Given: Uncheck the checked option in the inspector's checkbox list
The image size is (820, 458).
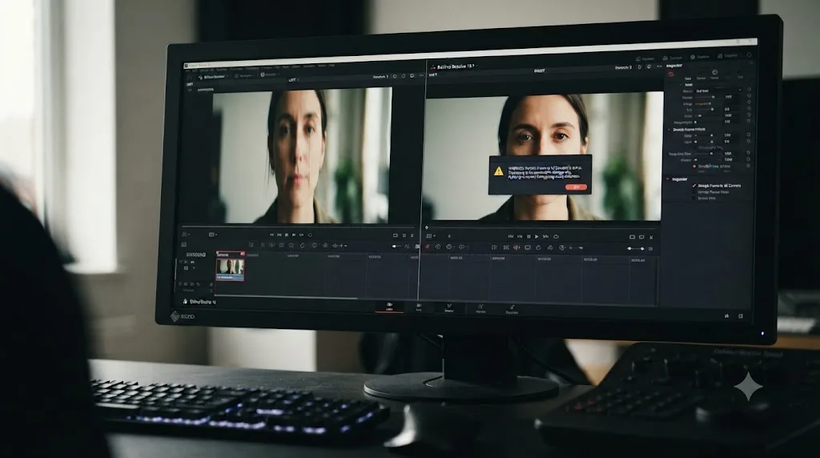Looking at the screenshot, I should [x=694, y=186].
